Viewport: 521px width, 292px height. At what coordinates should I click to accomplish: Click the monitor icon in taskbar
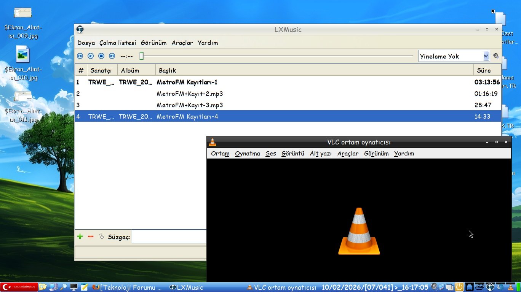pos(74,287)
